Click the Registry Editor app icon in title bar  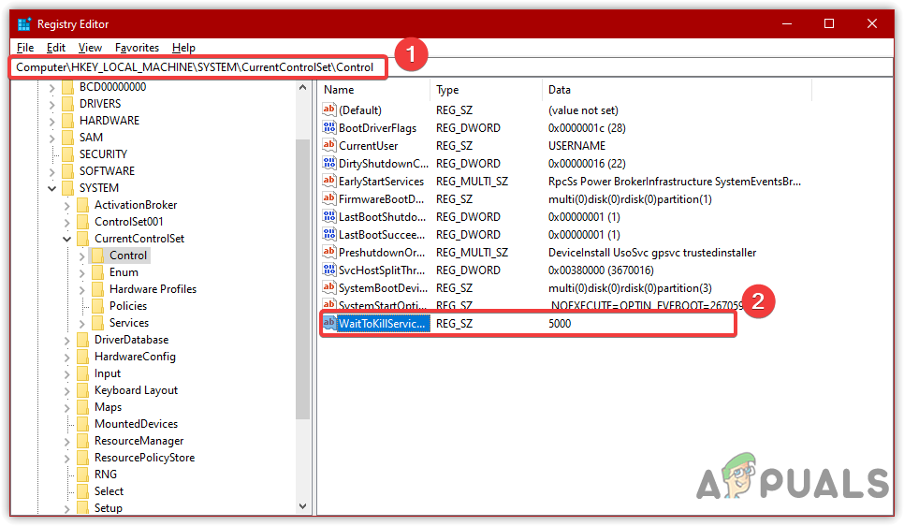tap(23, 24)
